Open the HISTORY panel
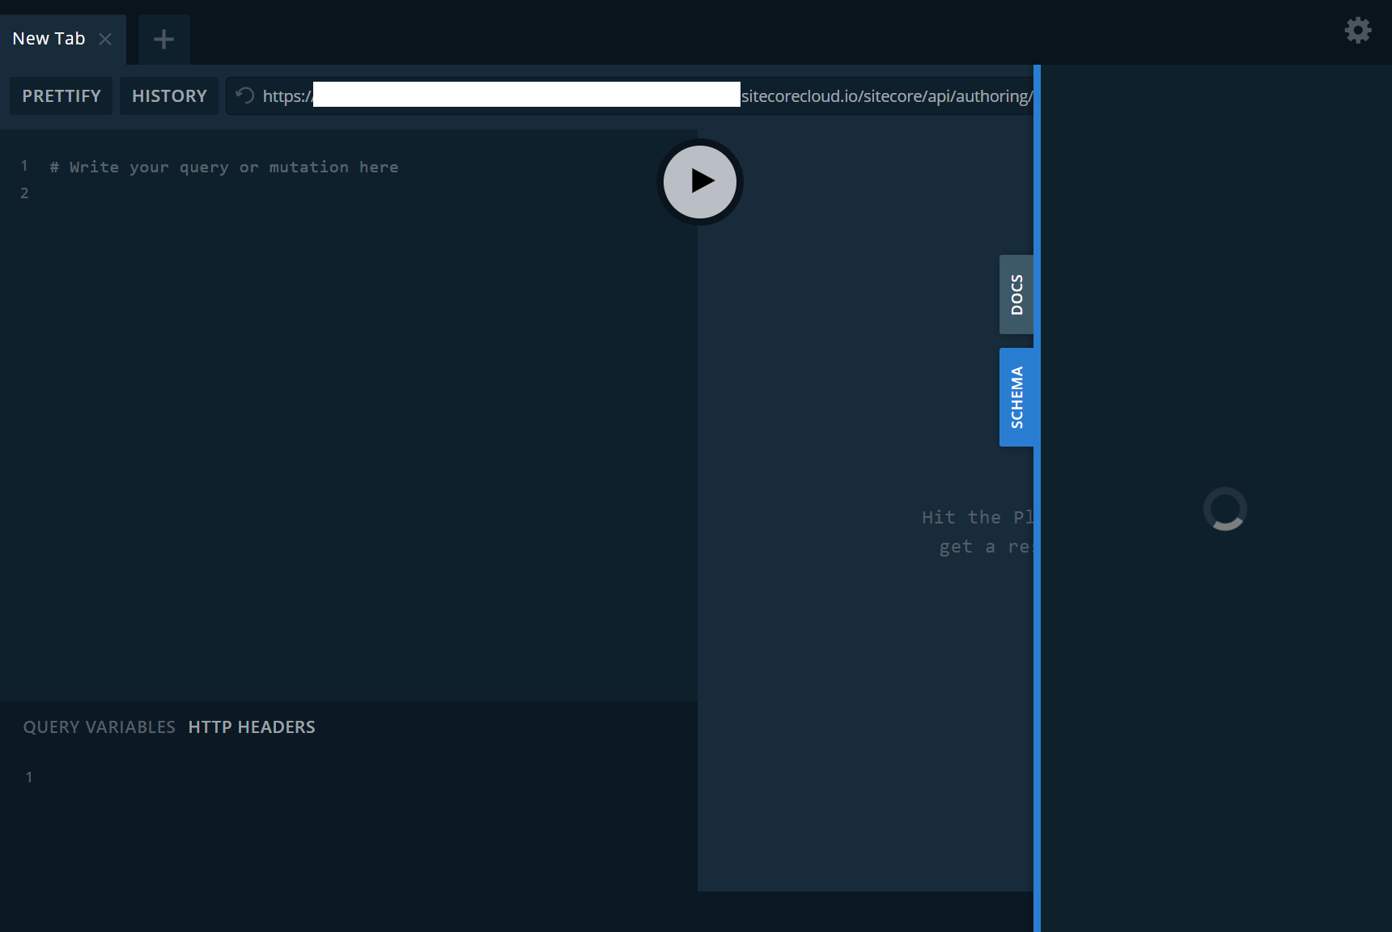Viewport: 1392px width, 932px height. coord(169,95)
